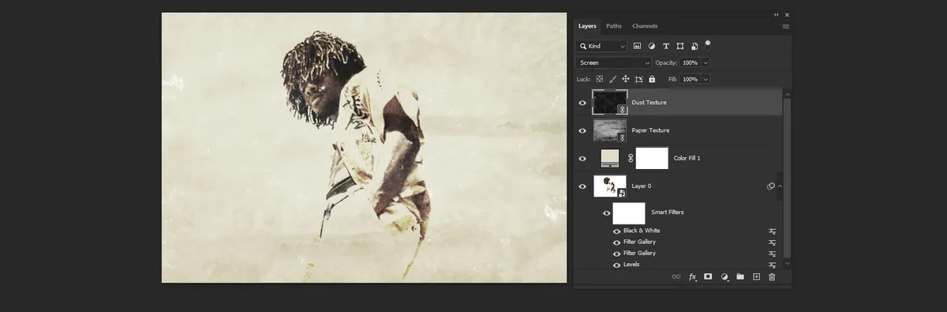Click the Color Fill 1 mask link icon
This screenshot has height=312, width=947.
click(x=631, y=158)
